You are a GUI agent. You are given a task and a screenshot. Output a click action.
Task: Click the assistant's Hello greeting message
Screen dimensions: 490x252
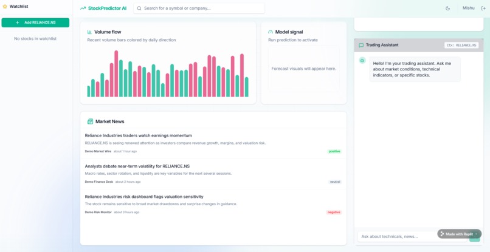click(415, 69)
